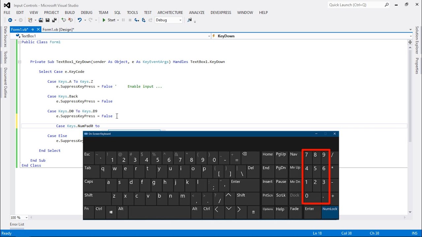This screenshot has height=237, width=422.
Task: Toggle the right Shift key on keyboard
Action: tap(248, 198)
